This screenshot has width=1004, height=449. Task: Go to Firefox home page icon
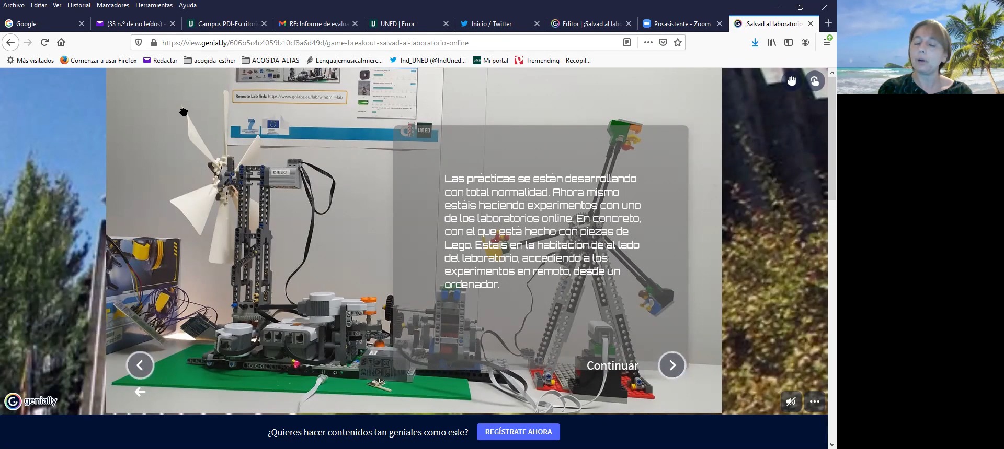click(x=61, y=42)
